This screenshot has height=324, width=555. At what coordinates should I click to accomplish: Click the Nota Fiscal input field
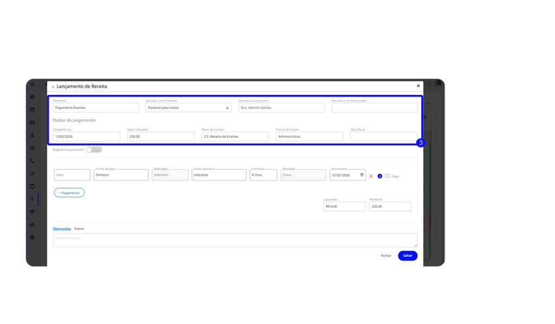pyautogui.click(x=383, y=137)
